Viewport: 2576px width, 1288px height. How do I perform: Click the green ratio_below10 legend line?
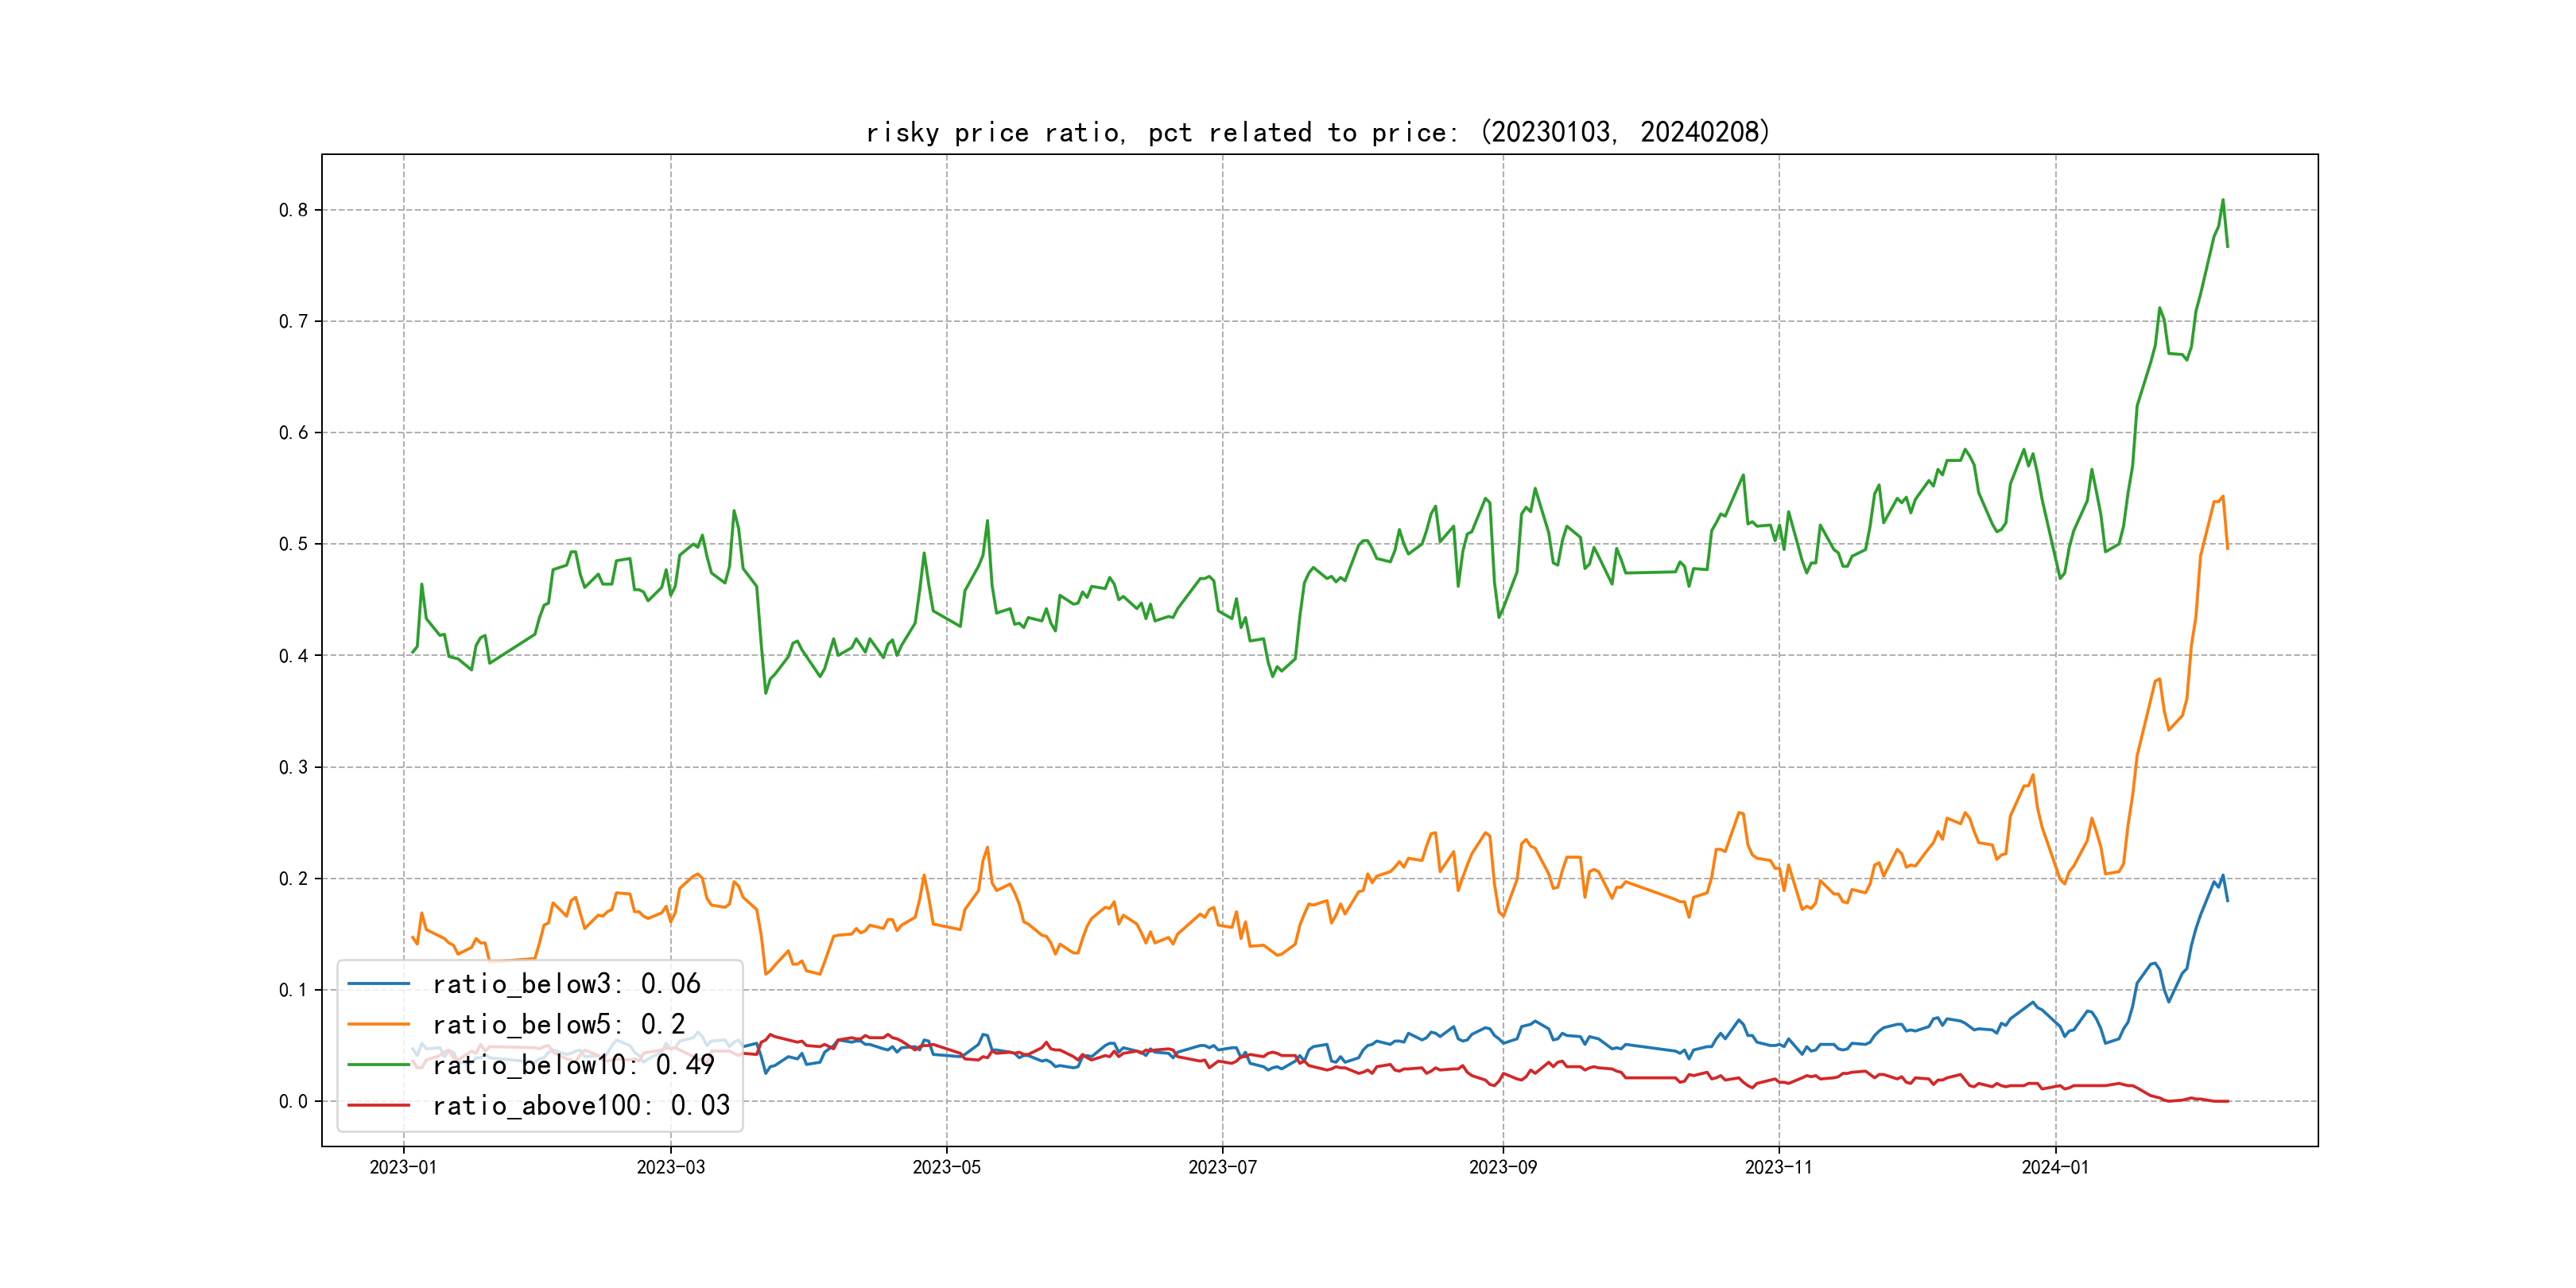pos(378,1065)
